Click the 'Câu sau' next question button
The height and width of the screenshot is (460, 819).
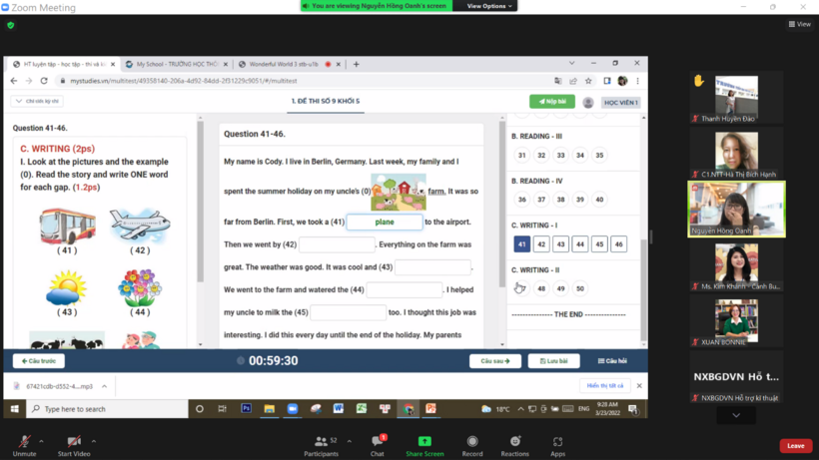[495, 361]
